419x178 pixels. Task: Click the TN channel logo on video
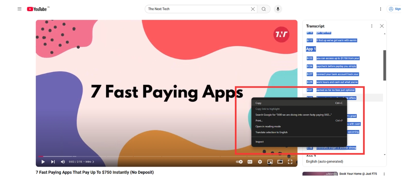pos(281,34)
